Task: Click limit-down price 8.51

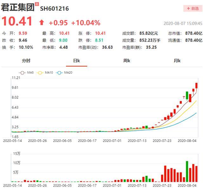Action: point(99,40)
